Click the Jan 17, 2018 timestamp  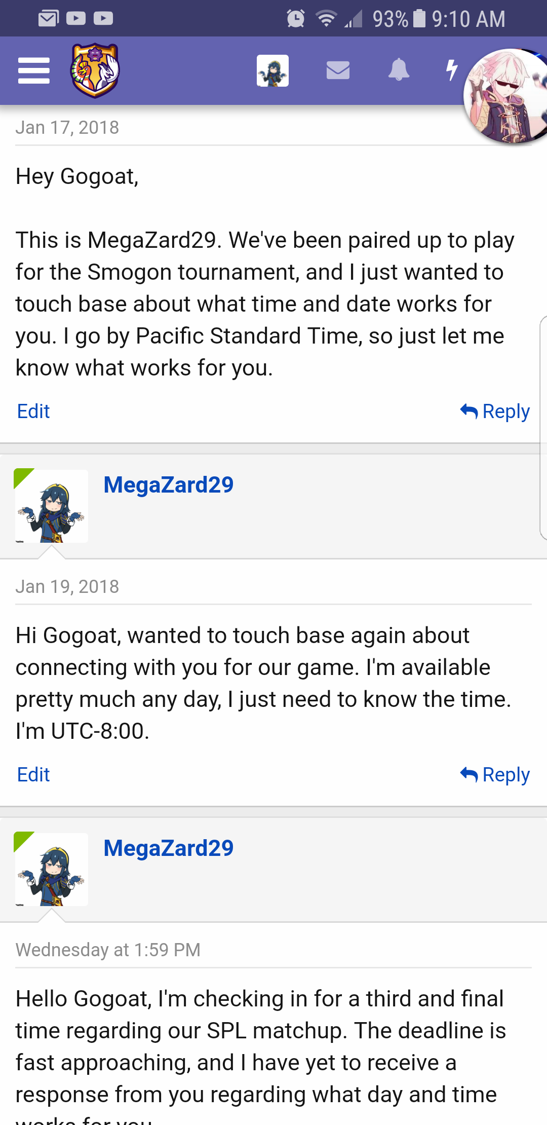click(x=67, y=128)
